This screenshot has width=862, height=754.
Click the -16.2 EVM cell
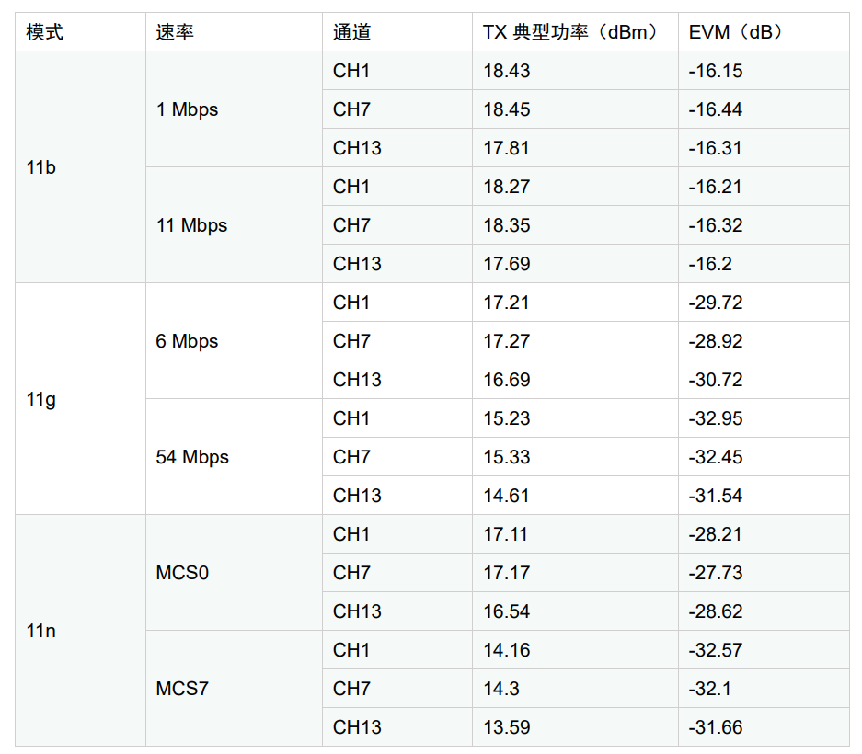click(x=764, y=264)
